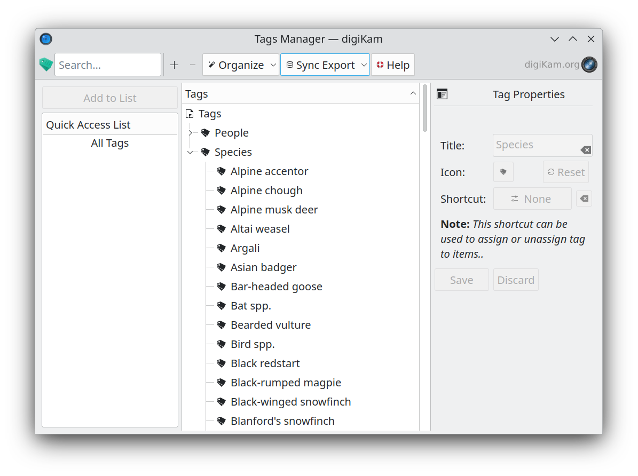Click the Tag Properties panel icon

(442, 94)
